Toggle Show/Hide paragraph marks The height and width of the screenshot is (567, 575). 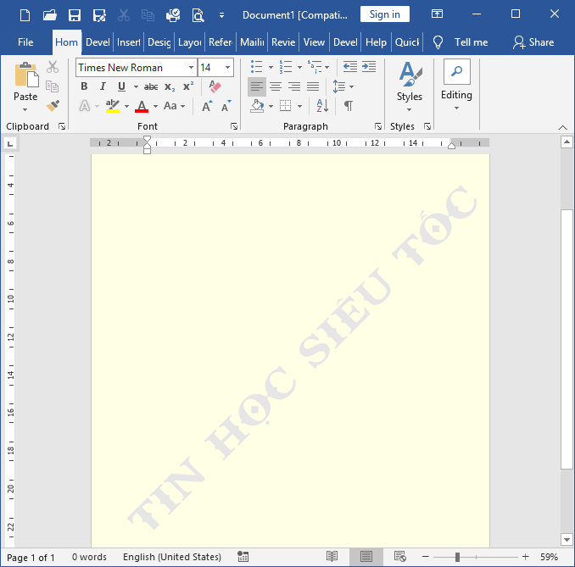pyautogui.click(x=349, y=106)
